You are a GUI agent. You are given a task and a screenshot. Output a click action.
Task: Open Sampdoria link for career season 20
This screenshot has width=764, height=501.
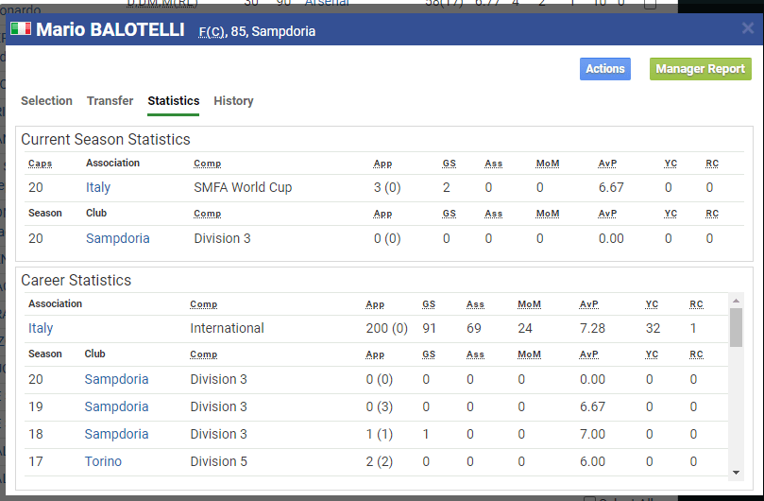point(116,380)
